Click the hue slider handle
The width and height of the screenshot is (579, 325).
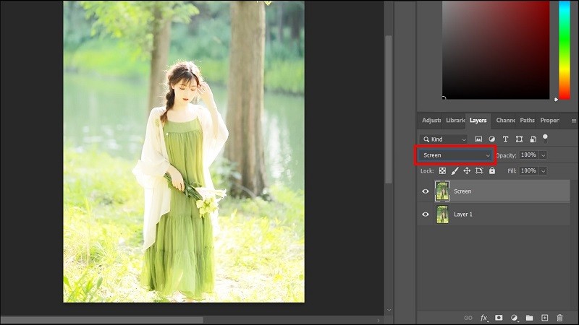[556, 99]
